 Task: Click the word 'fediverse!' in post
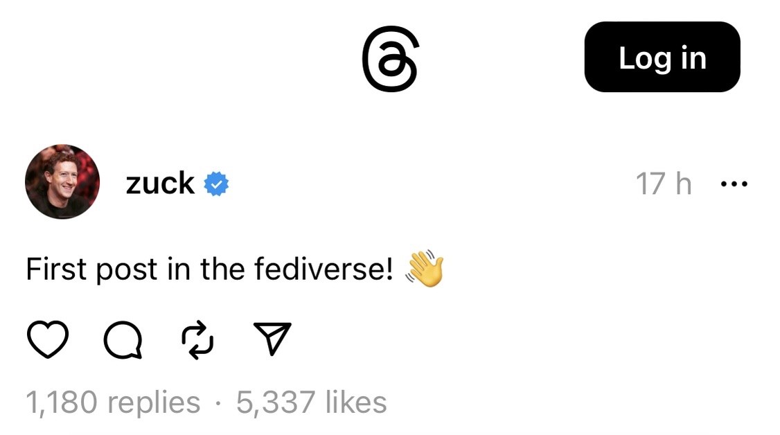323,269
